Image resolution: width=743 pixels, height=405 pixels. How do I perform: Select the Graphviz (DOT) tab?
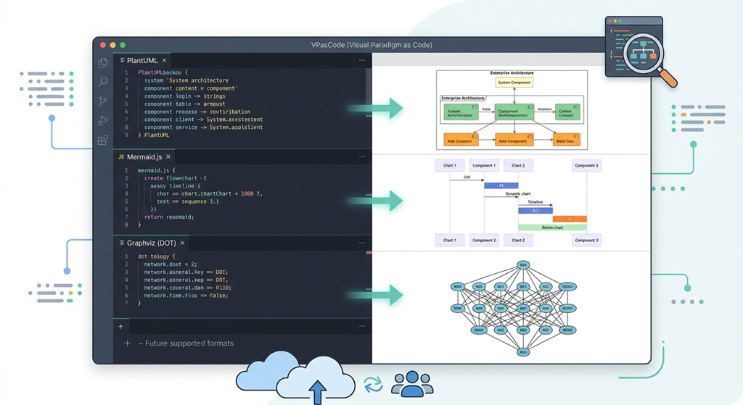[151, 243]
